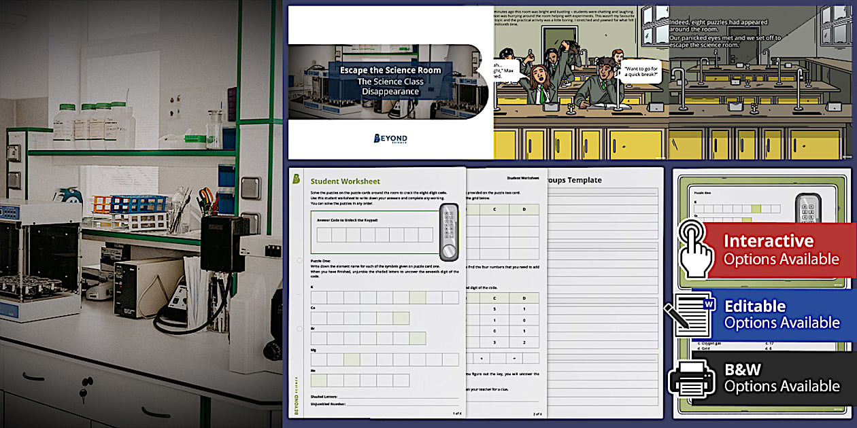The width and height of the screenshot is (857, 428).
Task: Click the pointing hand Interactive icon
Action: pyautogui.click(x=695, y=249)
